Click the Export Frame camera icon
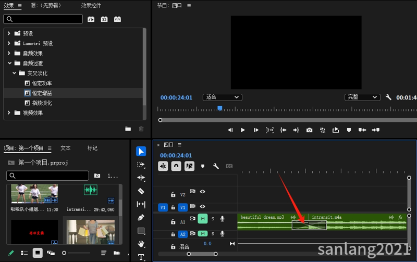 309,130
